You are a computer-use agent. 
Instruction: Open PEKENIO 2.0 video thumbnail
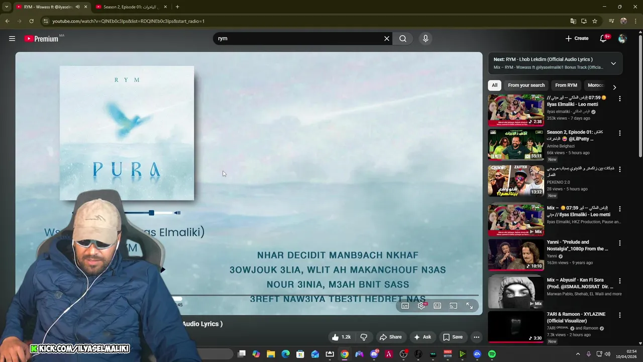516,181
